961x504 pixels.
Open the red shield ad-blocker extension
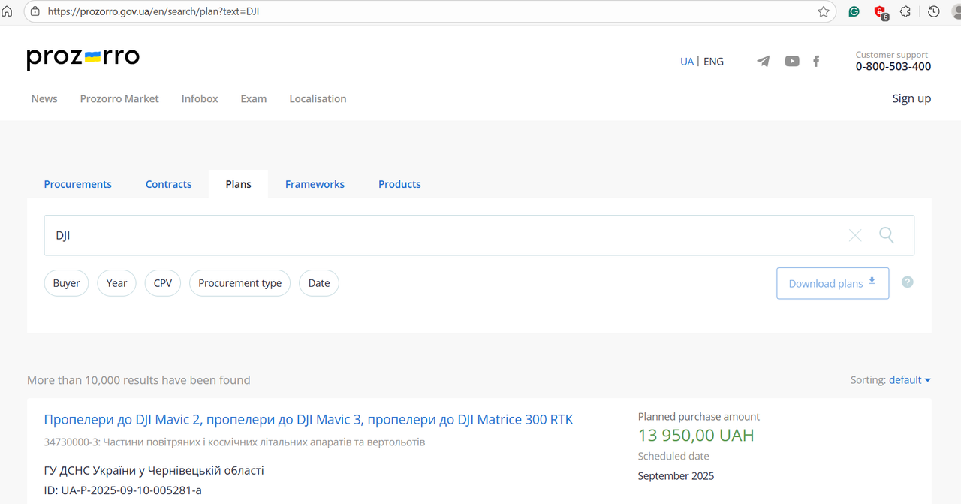(880, 11)
